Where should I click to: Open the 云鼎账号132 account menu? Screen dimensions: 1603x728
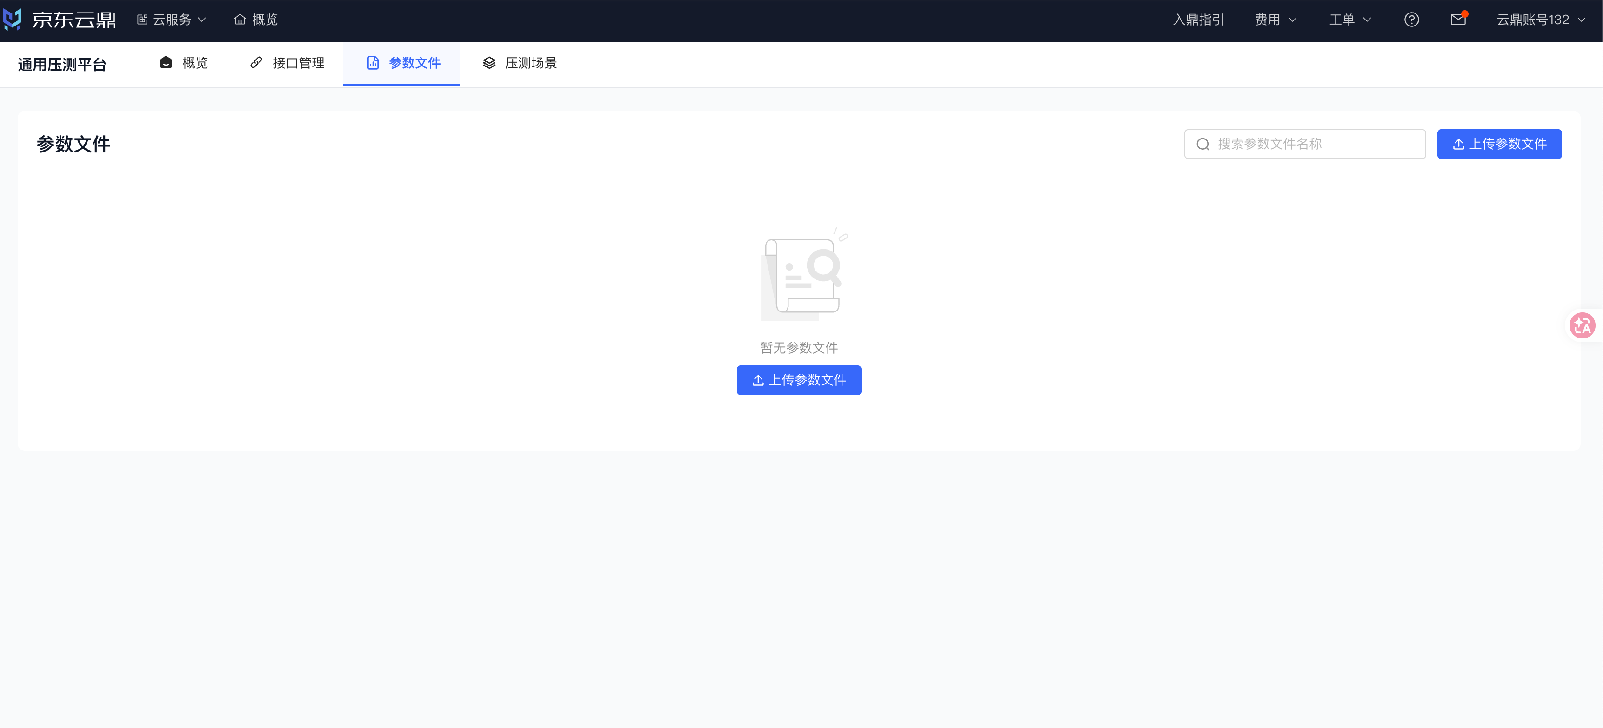point(1541,20)
